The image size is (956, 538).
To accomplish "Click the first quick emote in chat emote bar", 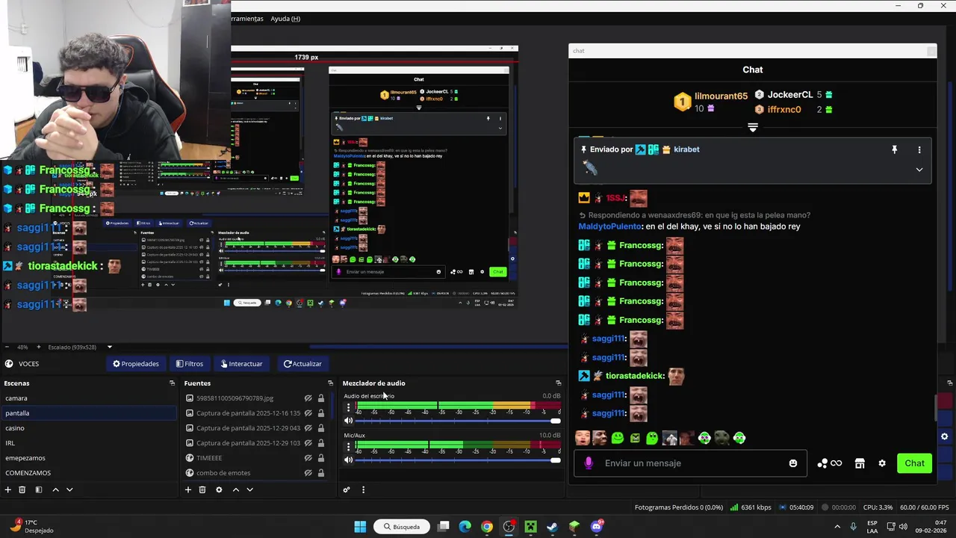I will pyautogui.click(x=583, y=438).
